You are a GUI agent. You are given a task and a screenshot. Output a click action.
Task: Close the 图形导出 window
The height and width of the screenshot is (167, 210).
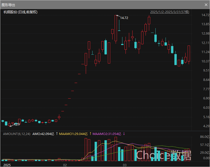click(x=206, y=5)
